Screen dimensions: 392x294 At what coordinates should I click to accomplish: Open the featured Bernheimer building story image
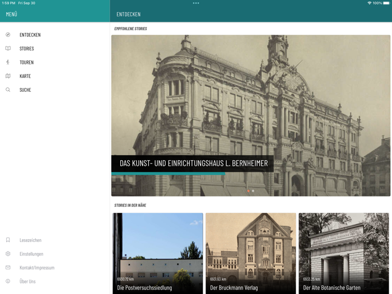tap(251, 115)
